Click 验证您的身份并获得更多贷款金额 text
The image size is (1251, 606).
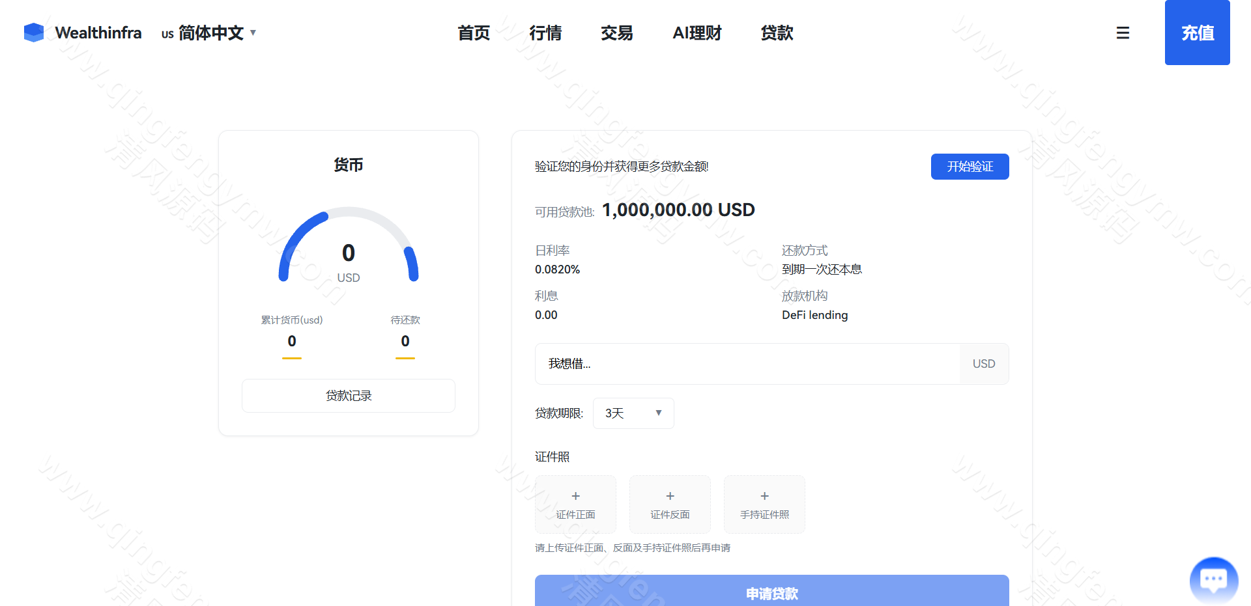coord(622,167)
